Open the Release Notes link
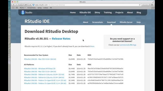 [61, 39]
